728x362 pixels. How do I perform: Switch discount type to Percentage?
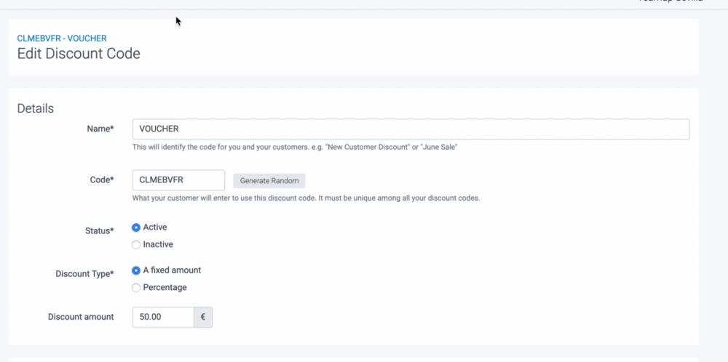(136, 288)
